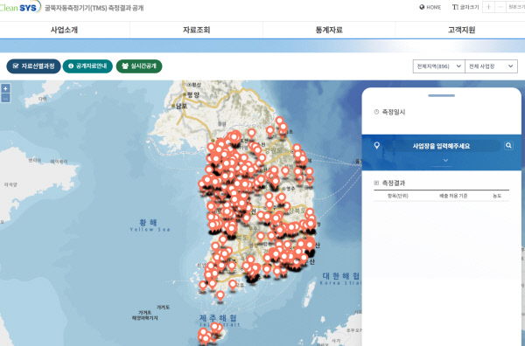Click the 제주해협 map label
Viewport: 525px width, 346px height.
[x=218, y=317]
